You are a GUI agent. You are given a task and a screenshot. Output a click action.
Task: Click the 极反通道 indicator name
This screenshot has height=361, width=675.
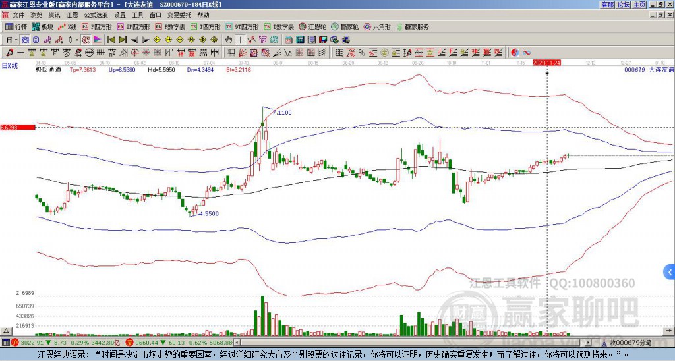click(48, 70)
